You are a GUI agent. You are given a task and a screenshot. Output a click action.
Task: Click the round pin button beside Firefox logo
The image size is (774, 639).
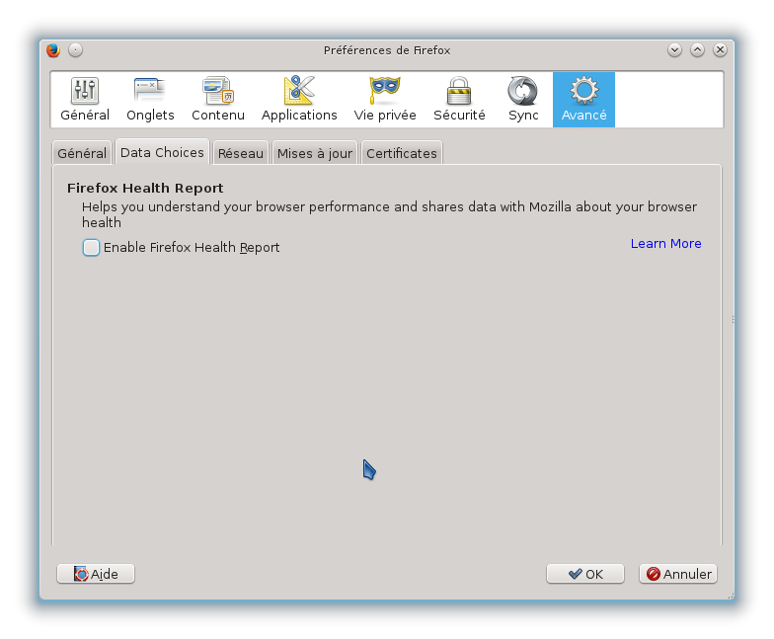75,49
